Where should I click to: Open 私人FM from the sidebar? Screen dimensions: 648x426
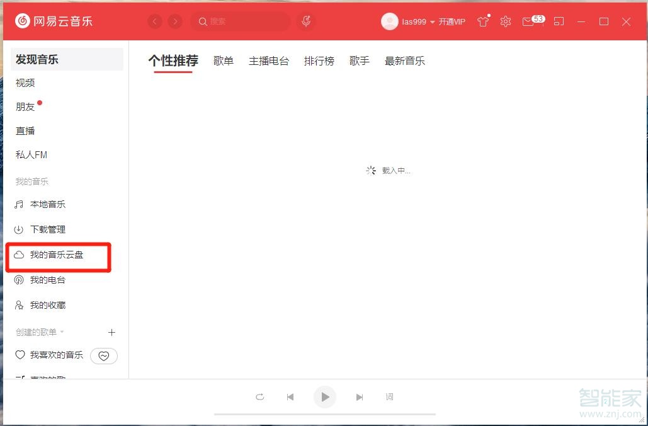pyautogui.click(x=31, y=154)
